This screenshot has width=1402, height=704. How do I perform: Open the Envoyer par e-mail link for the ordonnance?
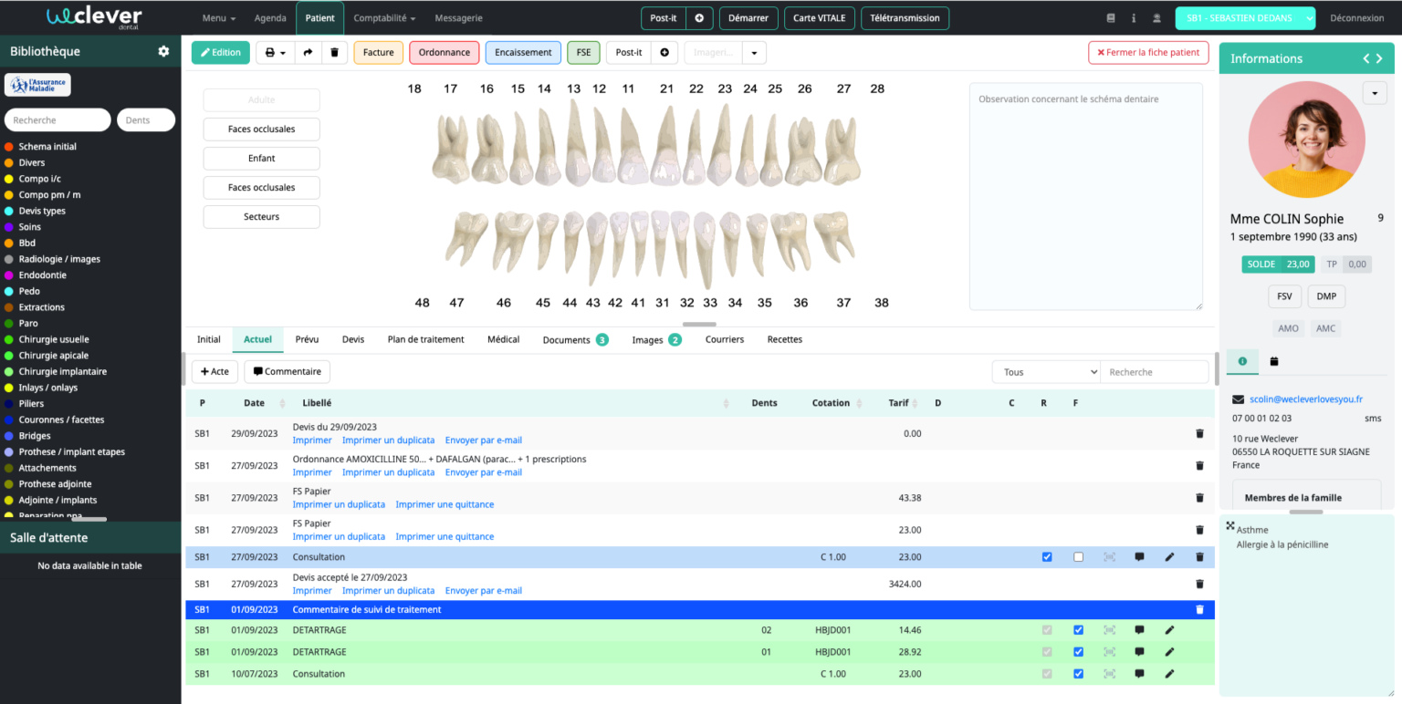point(483,471)
